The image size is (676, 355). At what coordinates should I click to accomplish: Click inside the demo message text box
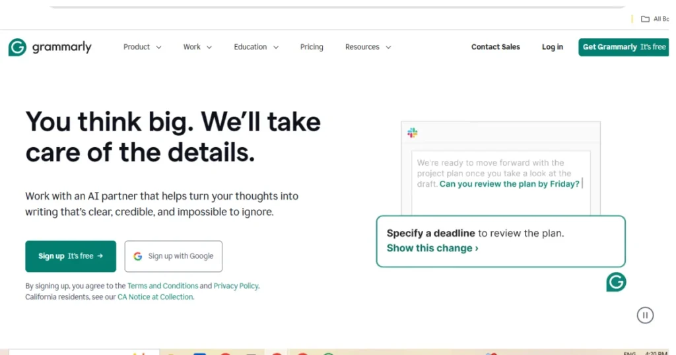500,183
